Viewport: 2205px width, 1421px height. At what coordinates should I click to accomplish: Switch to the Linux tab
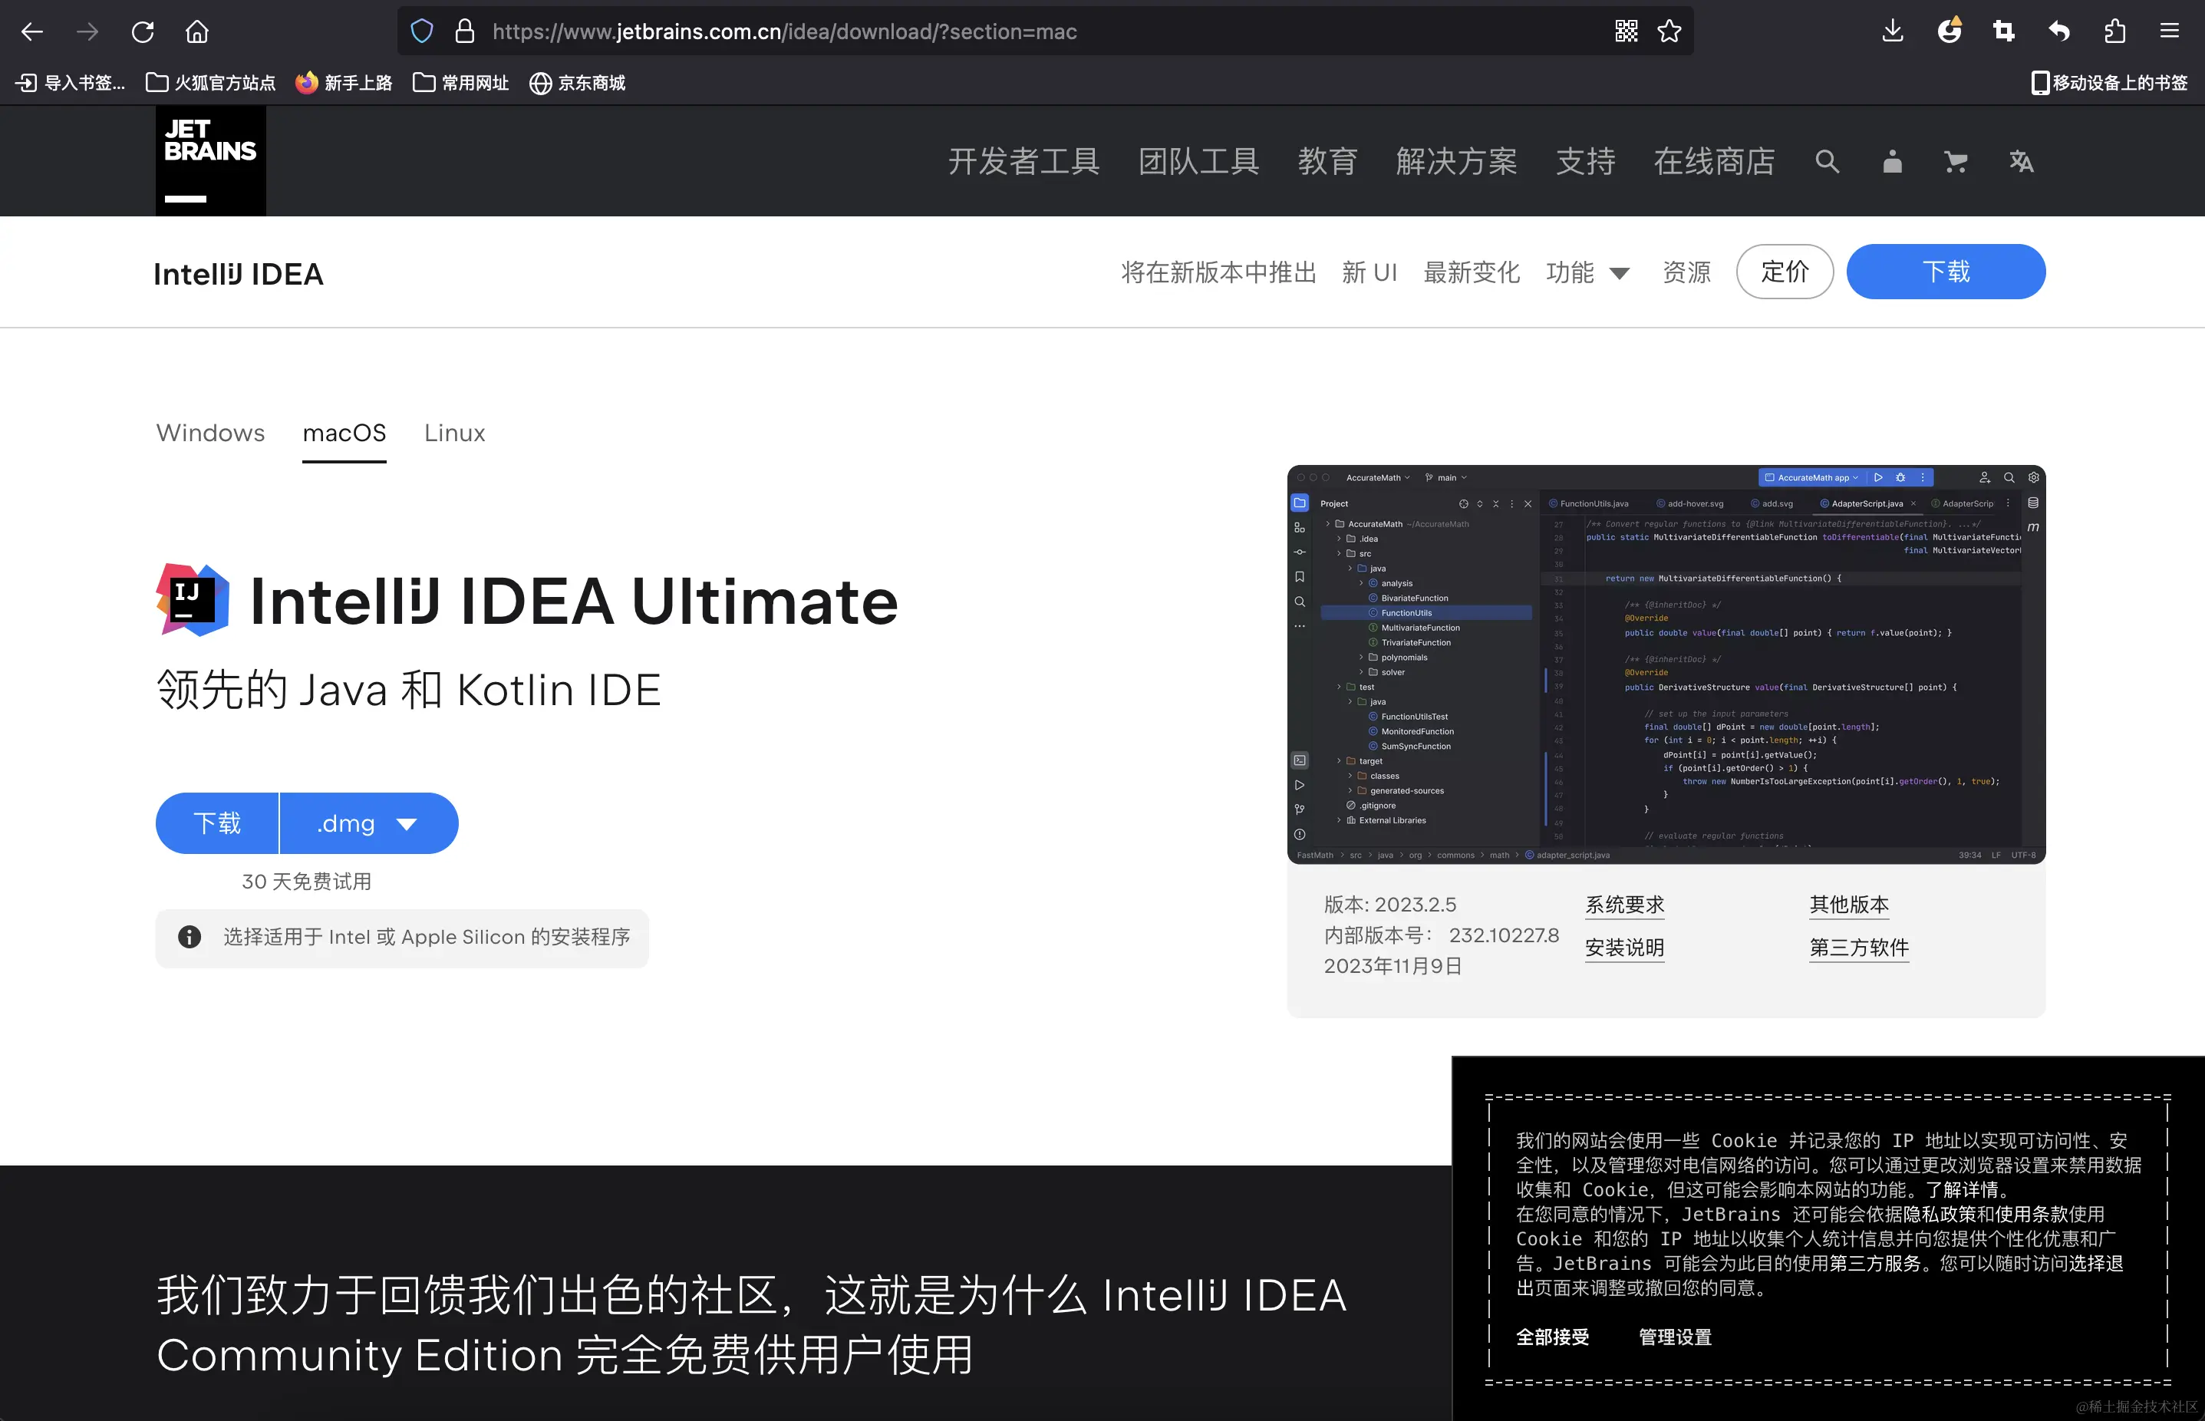click(455, 433)
